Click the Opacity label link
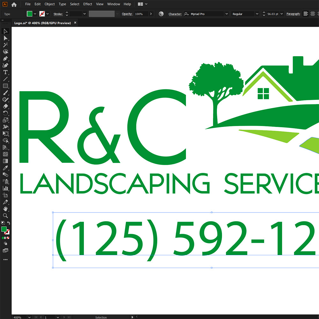Viewport: 319px width, 319px height. (127, 14)
